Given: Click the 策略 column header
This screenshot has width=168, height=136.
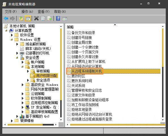Looking at the screenshot, I should point(70,27).
